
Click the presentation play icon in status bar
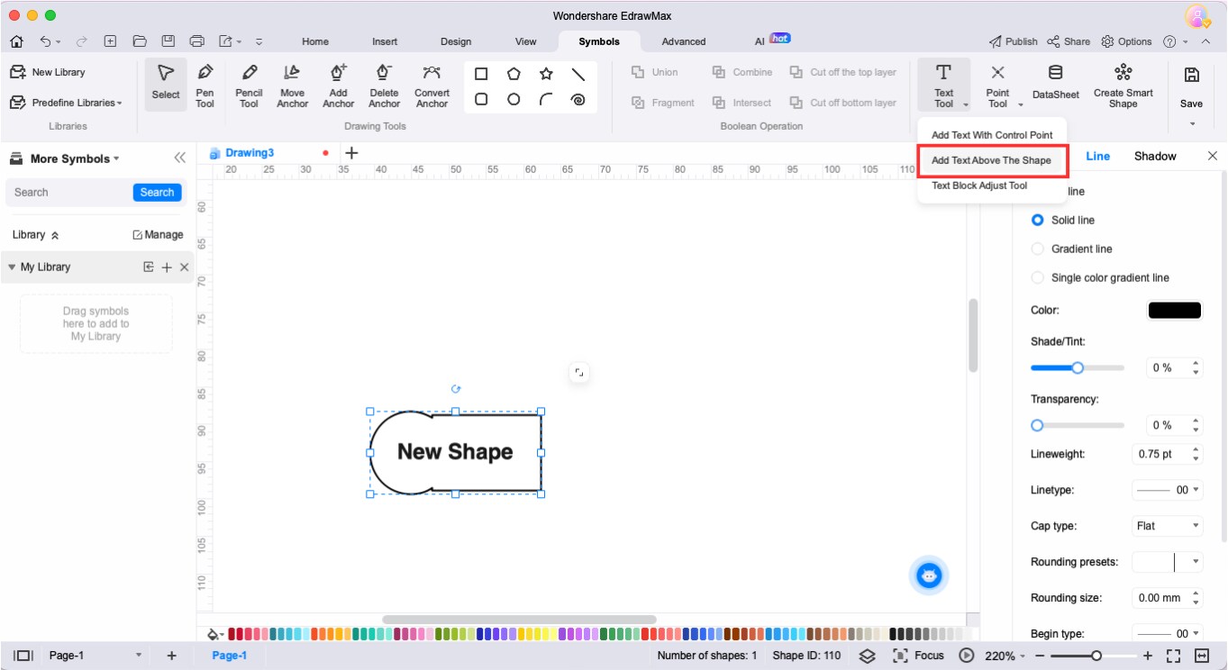[967, 656]
